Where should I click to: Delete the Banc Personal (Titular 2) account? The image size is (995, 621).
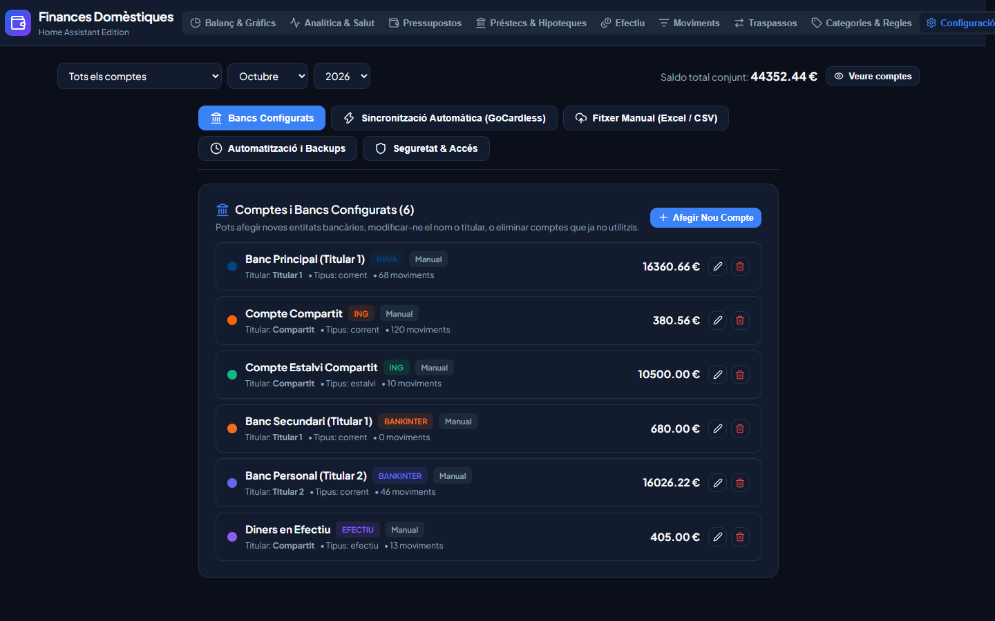(x=740, y=483)
